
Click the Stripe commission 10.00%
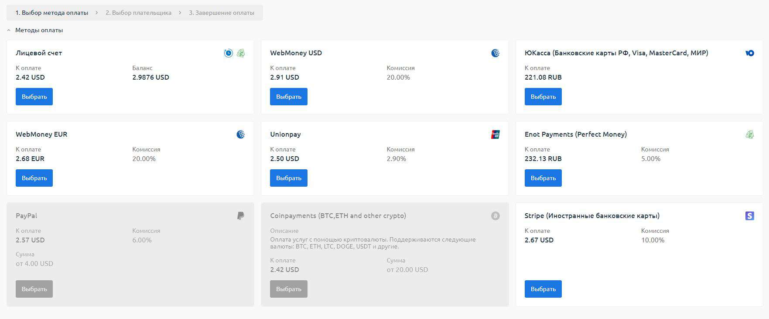(653, 240)
